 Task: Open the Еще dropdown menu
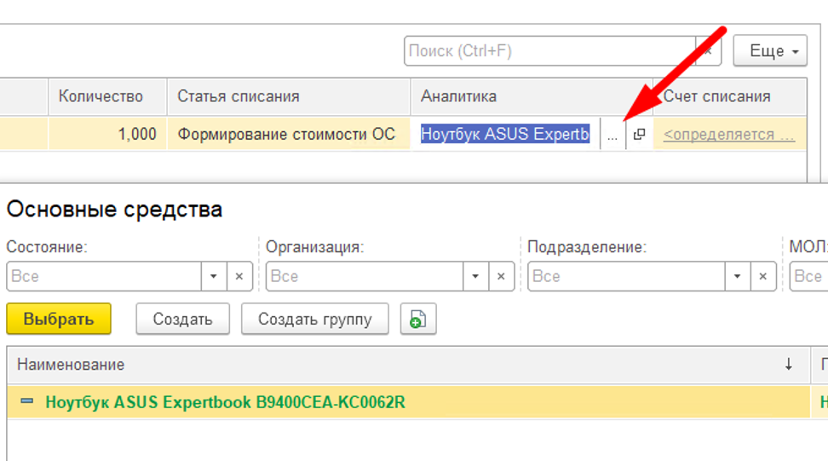770,51
